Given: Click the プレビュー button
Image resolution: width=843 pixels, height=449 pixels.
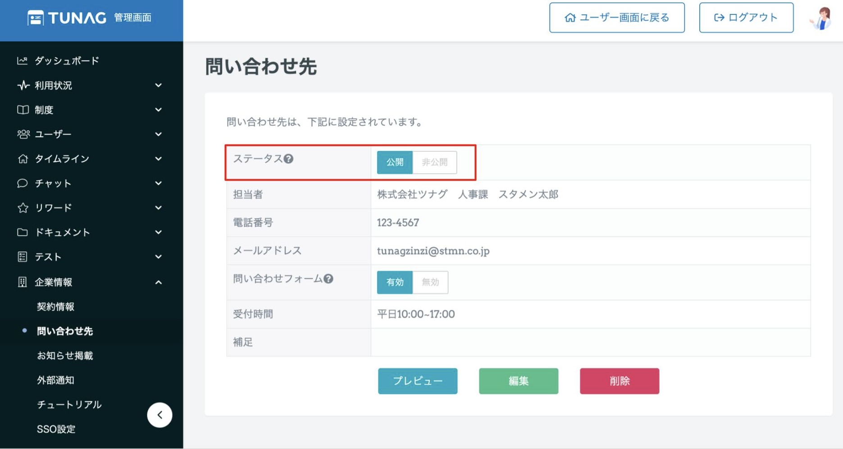Looking at the screenshot, I should (418, 381).
